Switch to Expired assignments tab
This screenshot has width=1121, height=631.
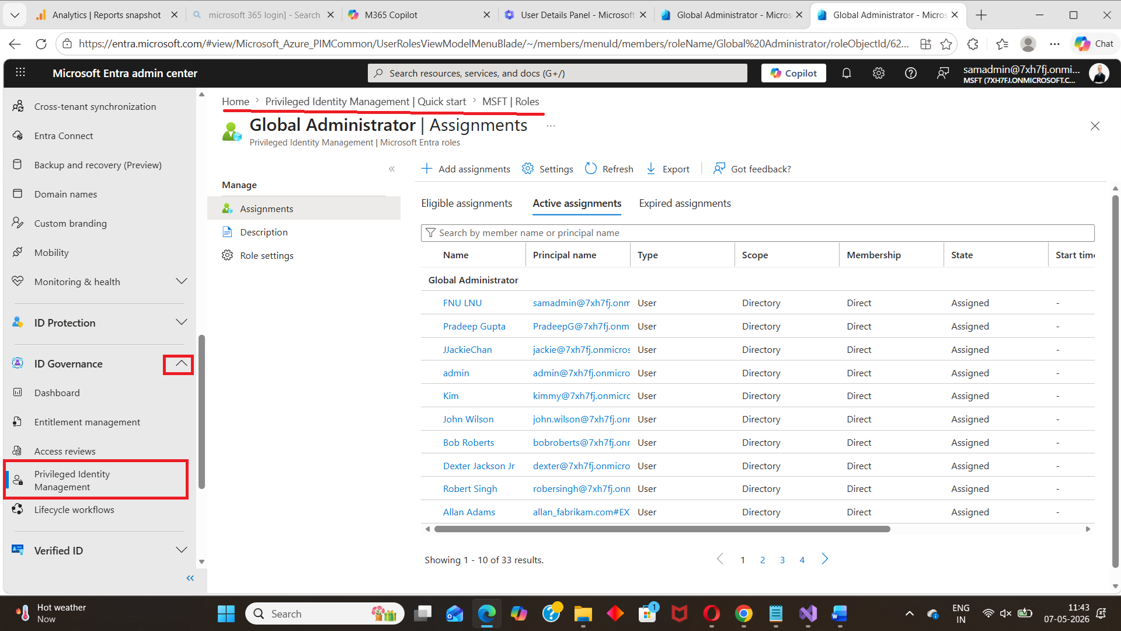click(685, 203)
